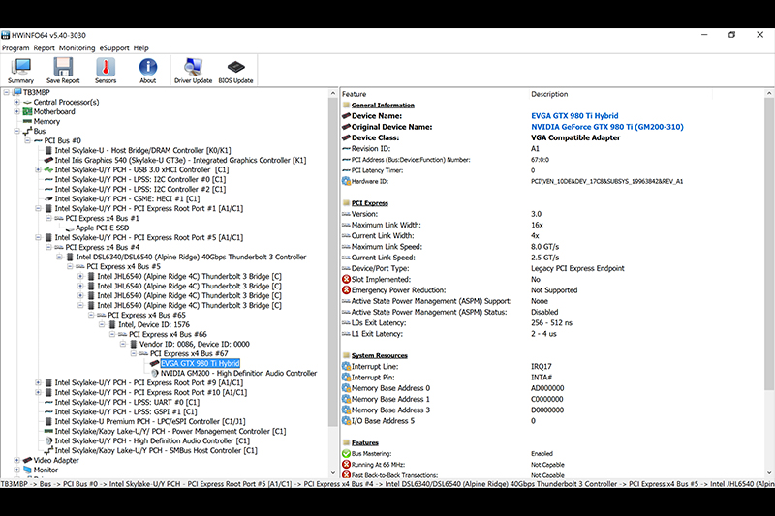This screenshot has width=775, height=516.
Task: Open the Monitoring menu
Action: [77, 47]
